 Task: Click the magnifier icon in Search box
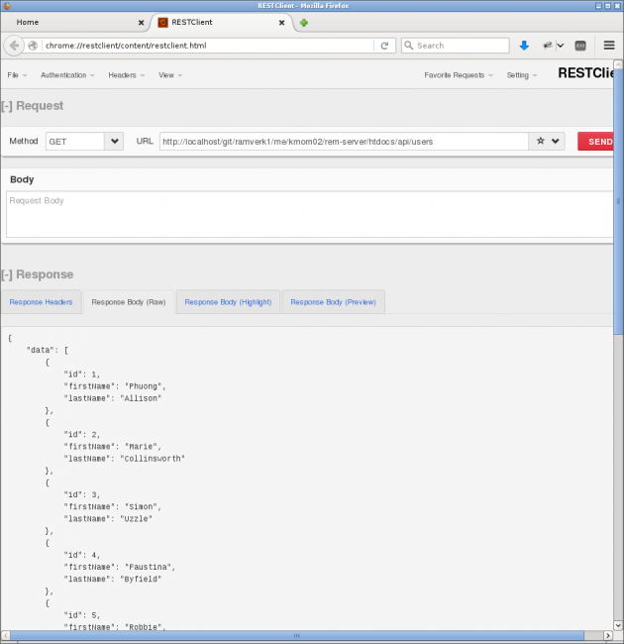click(x=408, y=46)
